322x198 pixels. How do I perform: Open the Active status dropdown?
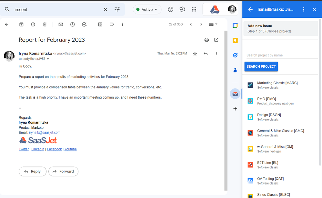coord(147,9)
